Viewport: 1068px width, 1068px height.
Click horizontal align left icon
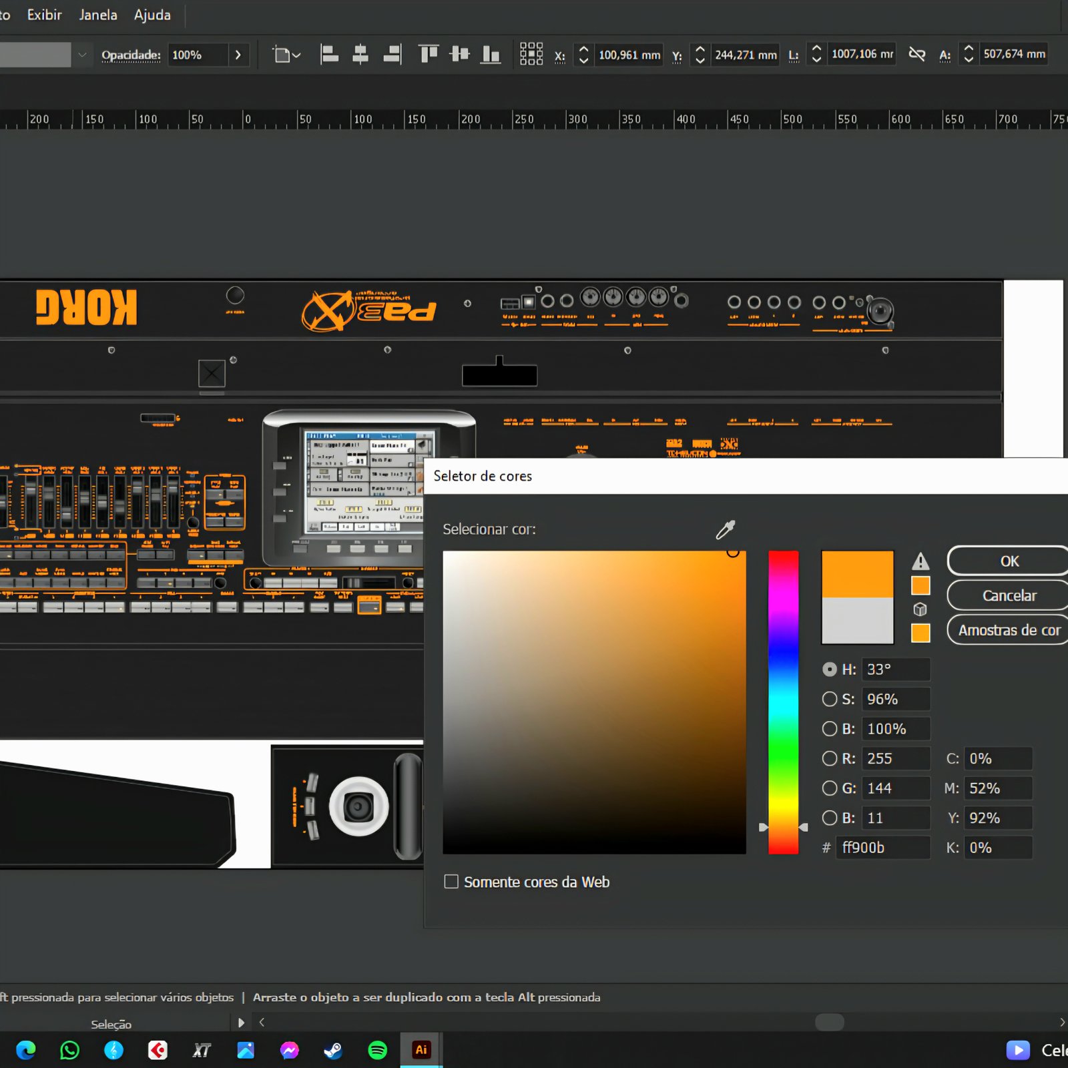tap(329, 55)
